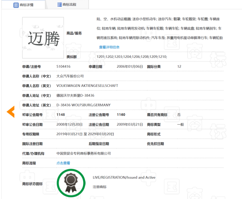Open the 查看详细信息 link

pyautogui.click(x=109, y=47)
